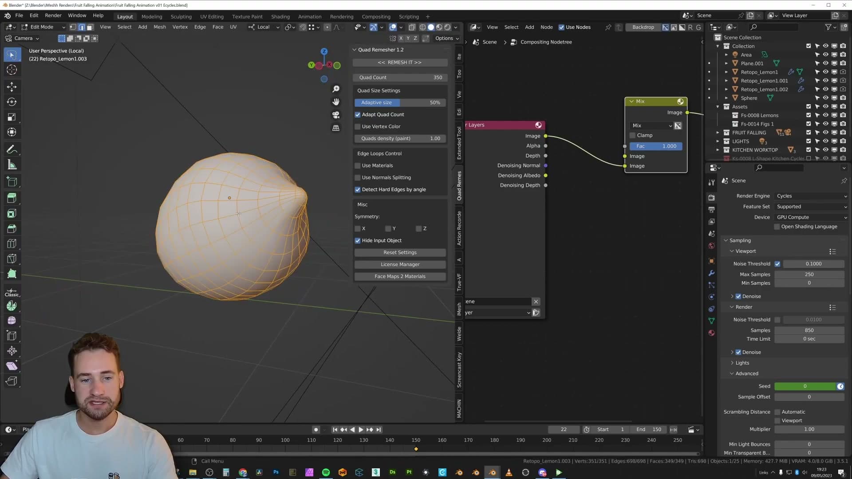Open the Render menu
The height and width of the screenshot is (479, 852).
tap(53, 16)
